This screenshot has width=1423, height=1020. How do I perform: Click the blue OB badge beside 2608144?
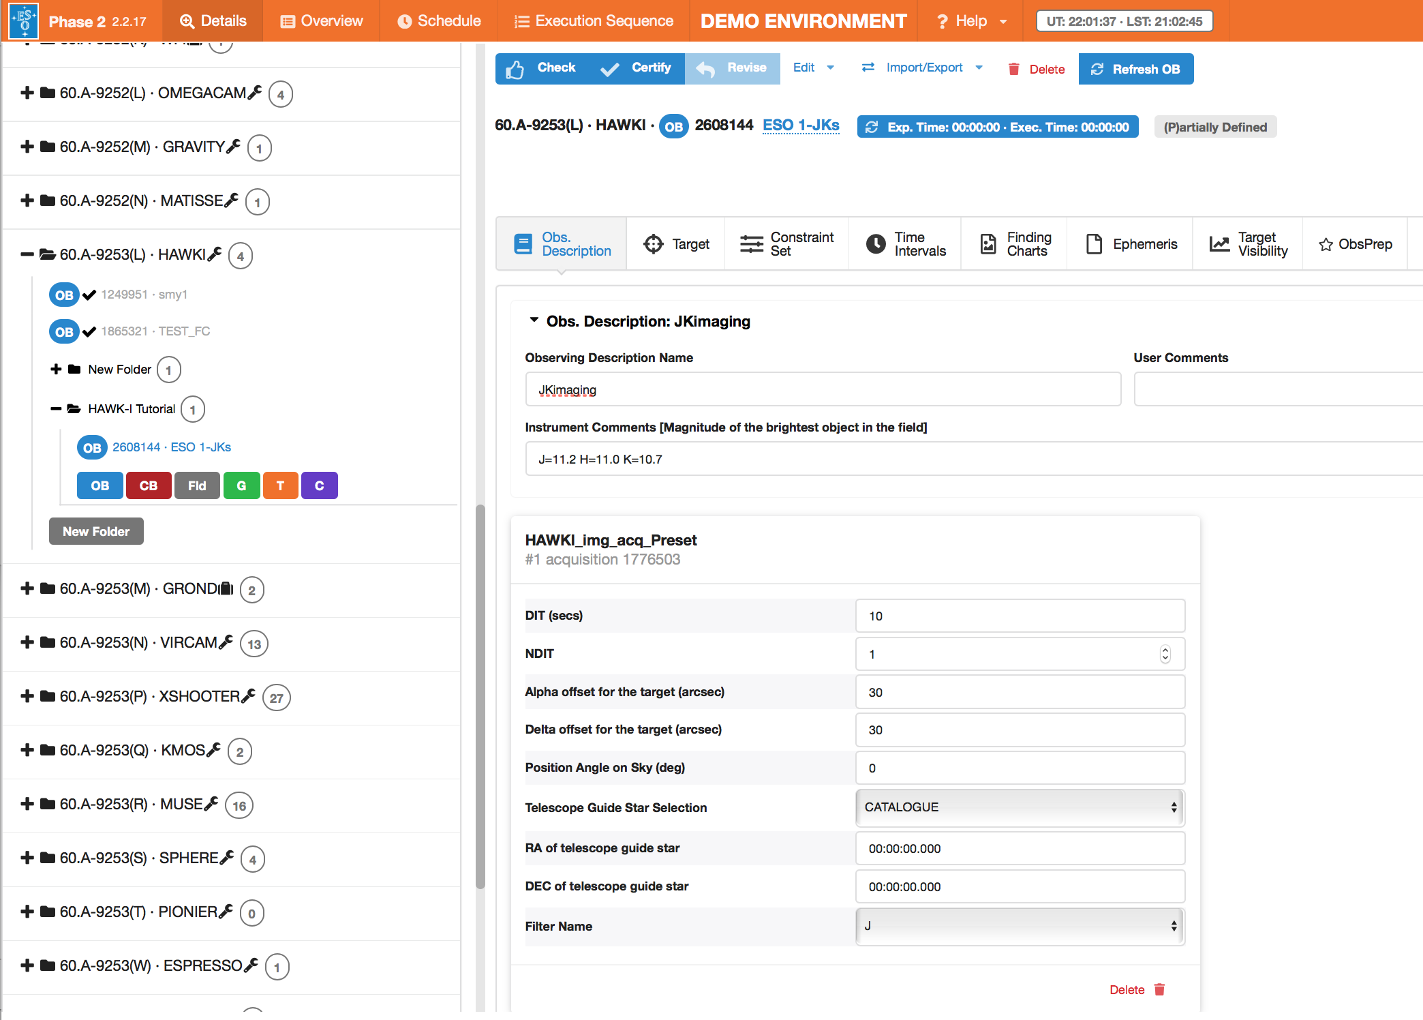[673, 127]
